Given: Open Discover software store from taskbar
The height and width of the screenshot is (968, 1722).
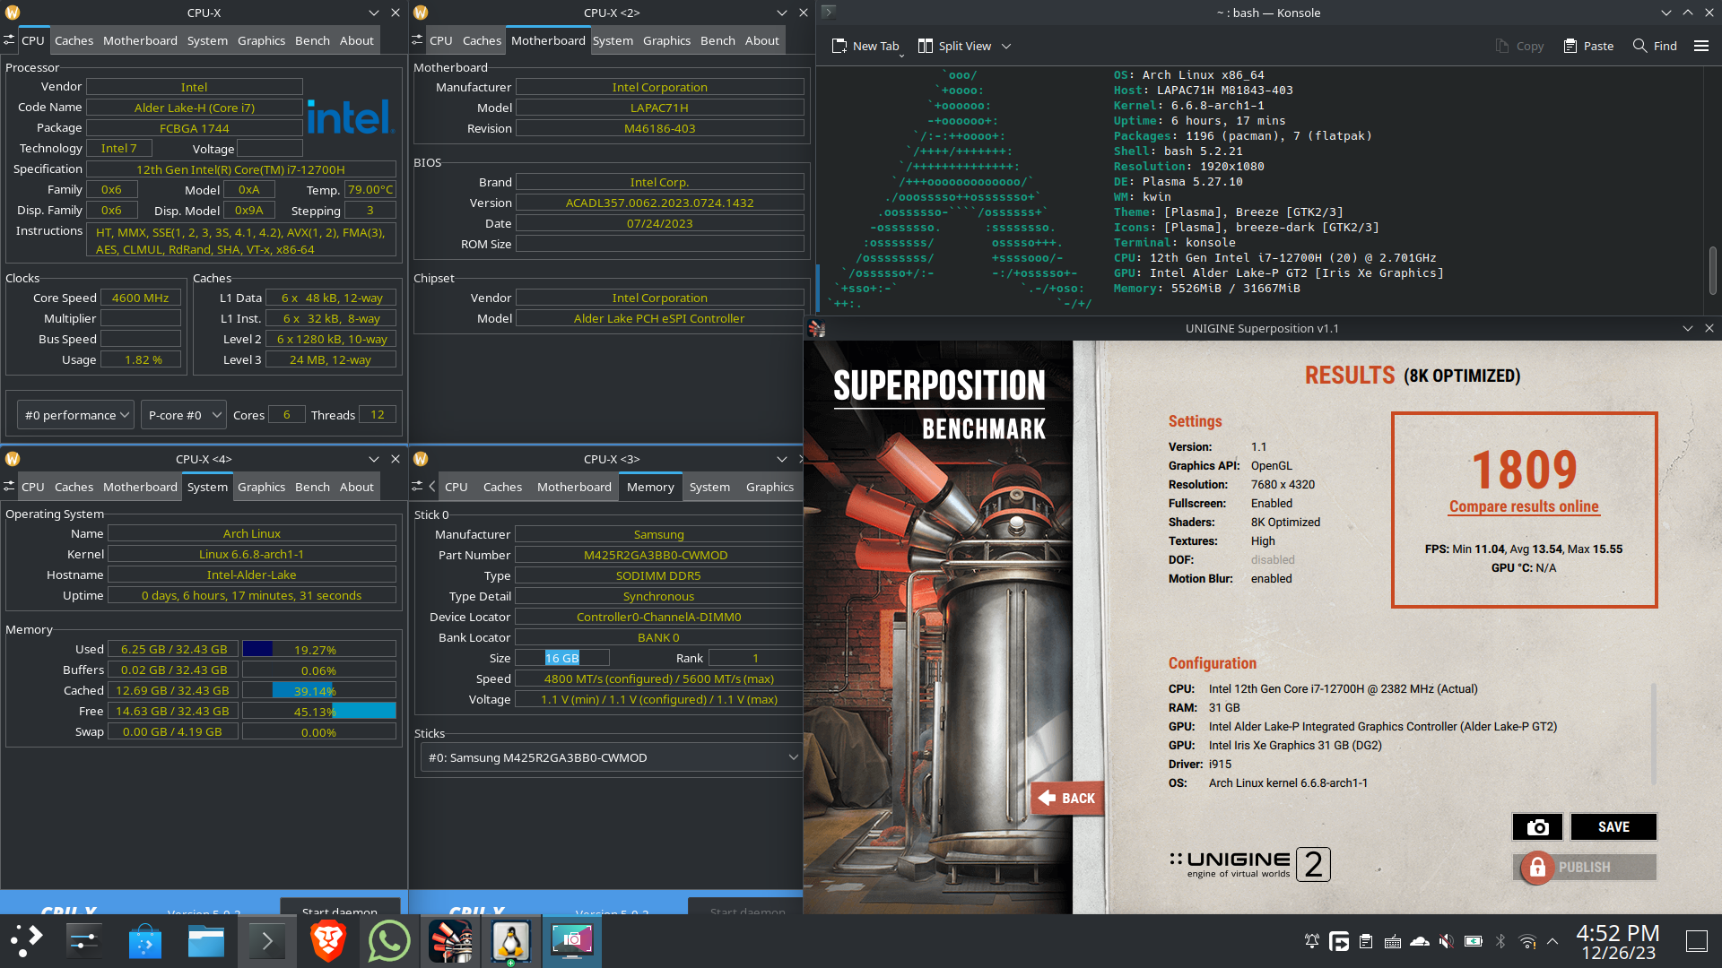Looking at the screenshot, I should [x=145, y=940].
